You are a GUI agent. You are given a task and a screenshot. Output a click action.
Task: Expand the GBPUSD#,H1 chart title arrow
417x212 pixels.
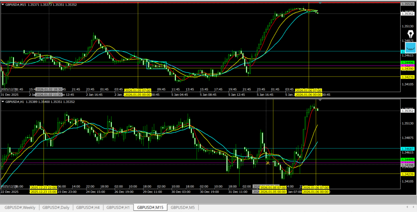tap(3, 101)
